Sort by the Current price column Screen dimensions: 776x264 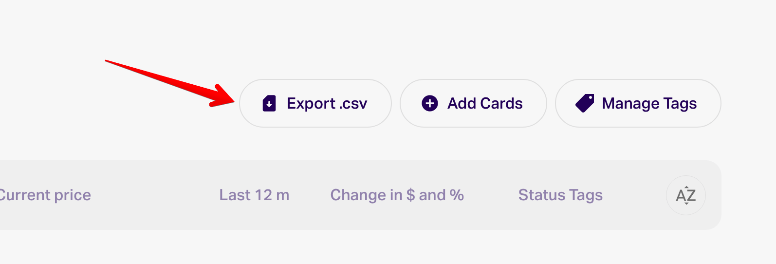(x=45, y=195)
